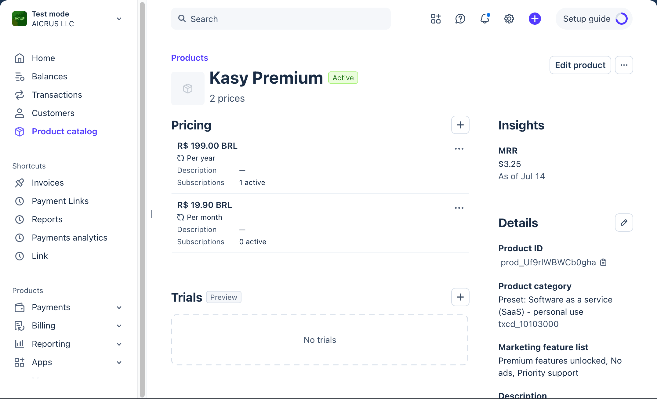This screenshot has width=657, height=399.
Task: Click the Preview badge beside Trials
Action: pyautogui.click(x=223, y=297)
